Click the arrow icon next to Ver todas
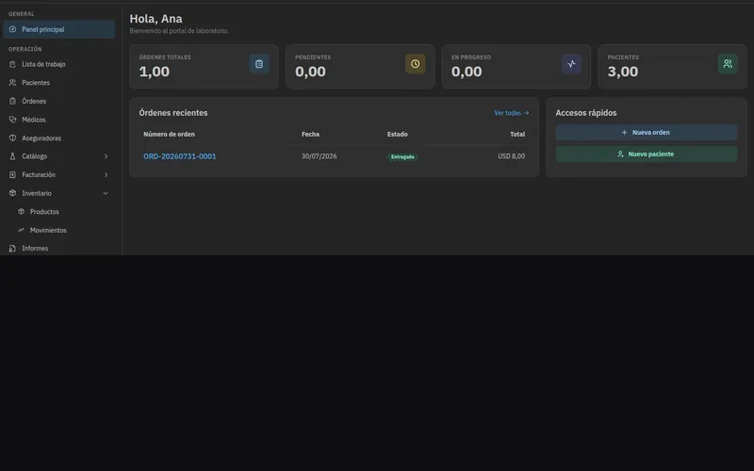 526,113
